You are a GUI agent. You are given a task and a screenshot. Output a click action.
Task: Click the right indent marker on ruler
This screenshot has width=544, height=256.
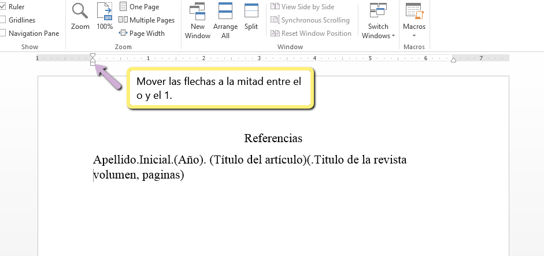coord(453,60)
